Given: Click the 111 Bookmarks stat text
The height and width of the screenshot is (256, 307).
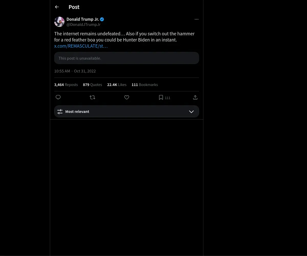Looking at the screenshot, I should pos(145,85).
